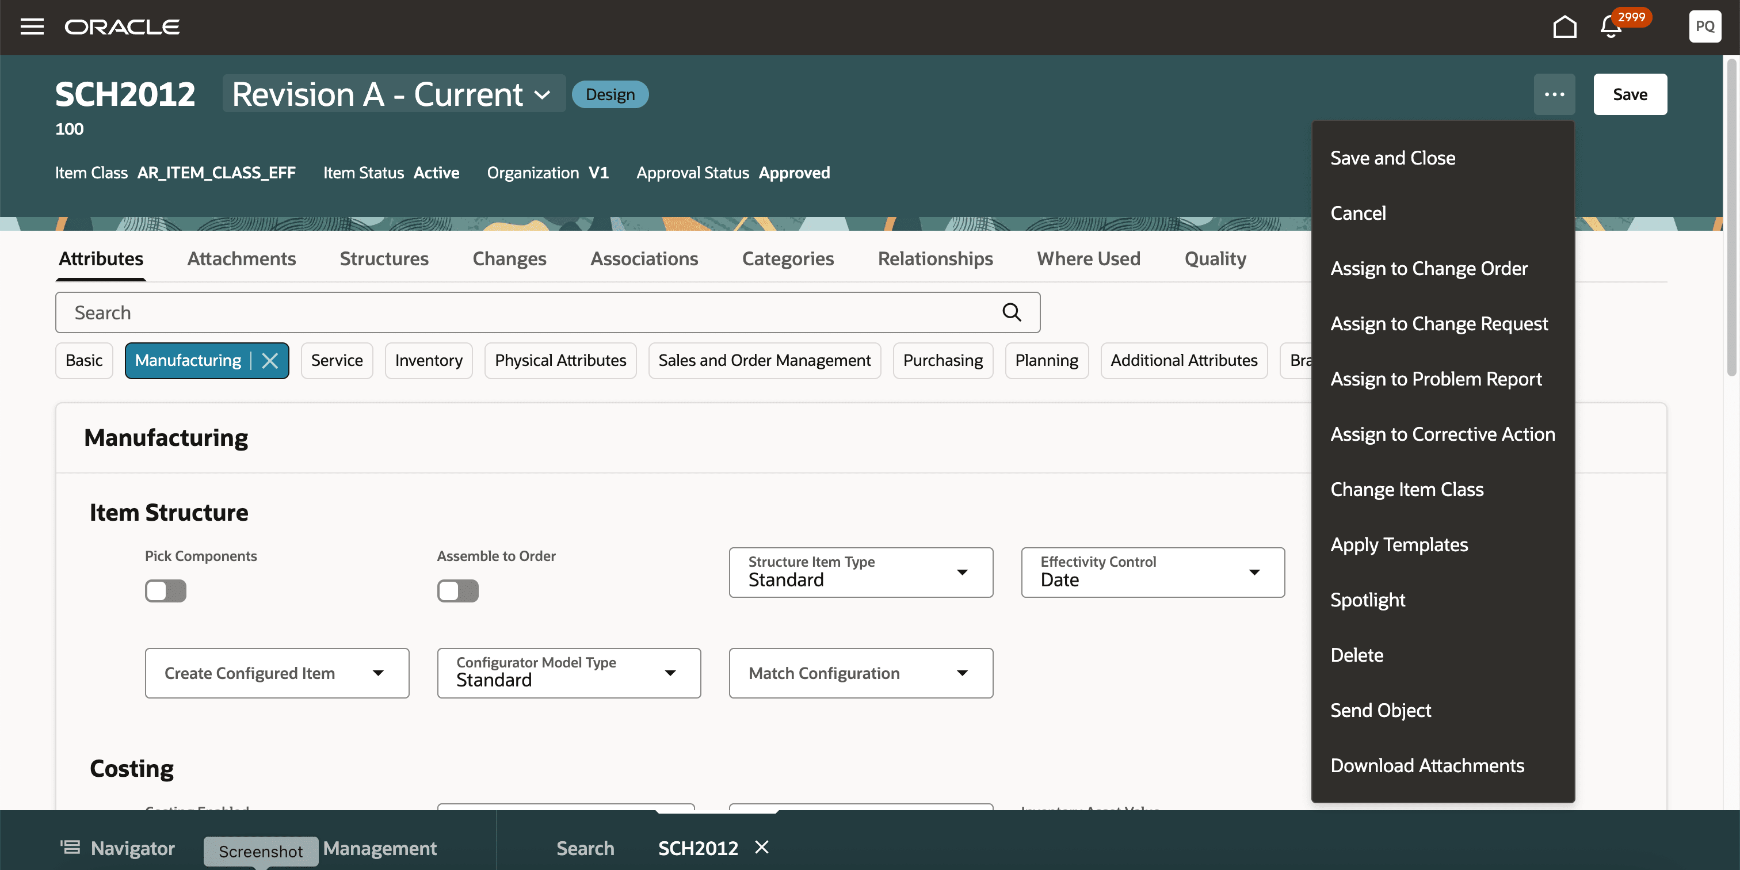Toggle the Pick Components switch

(166, 591)
